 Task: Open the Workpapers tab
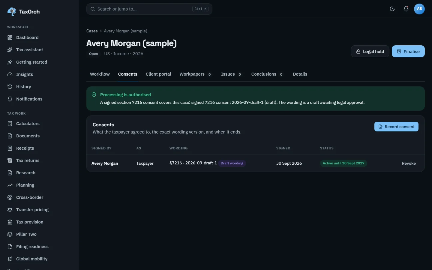(x=196, y=74)
